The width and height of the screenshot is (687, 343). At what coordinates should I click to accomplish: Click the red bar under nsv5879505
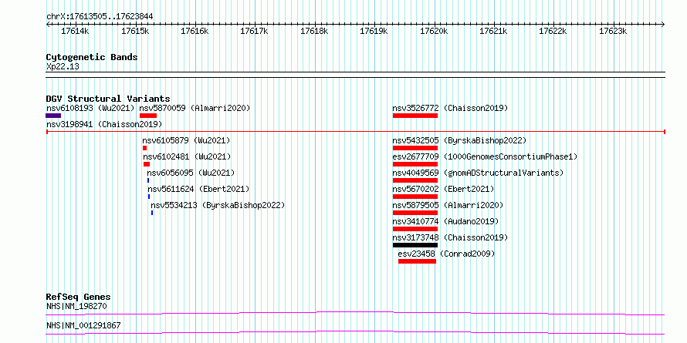[x=415, y=213]
